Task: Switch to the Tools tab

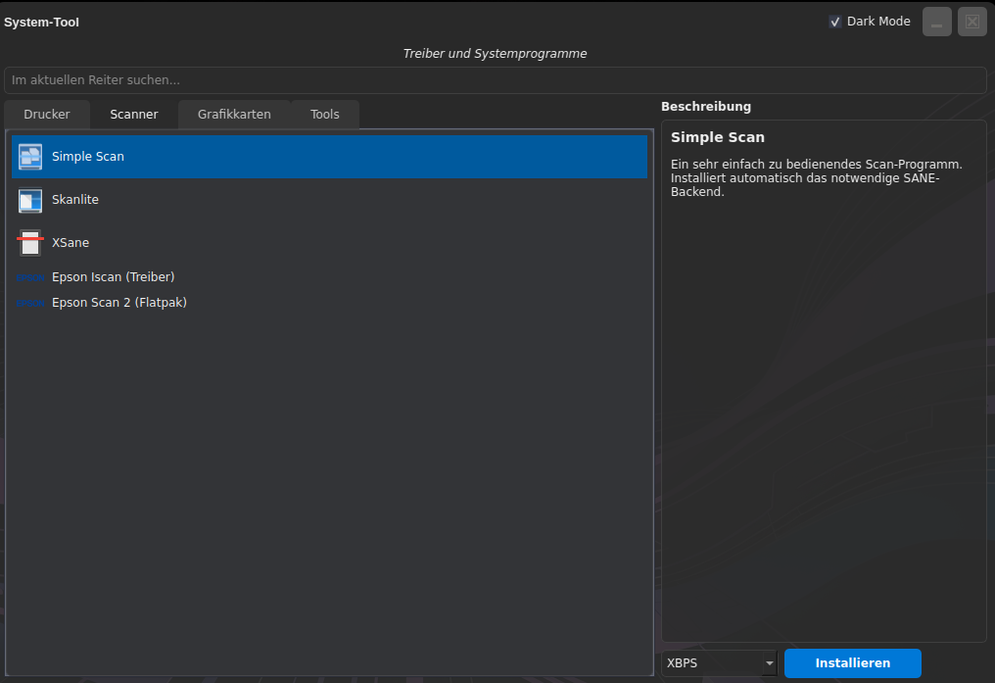Action: pos(325,115)
